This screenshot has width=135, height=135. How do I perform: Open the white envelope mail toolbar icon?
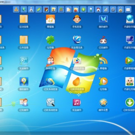coord(128,9)
